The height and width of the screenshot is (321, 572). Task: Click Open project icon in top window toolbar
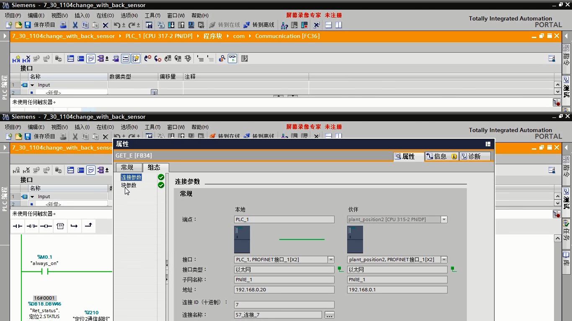pos(18,25)
